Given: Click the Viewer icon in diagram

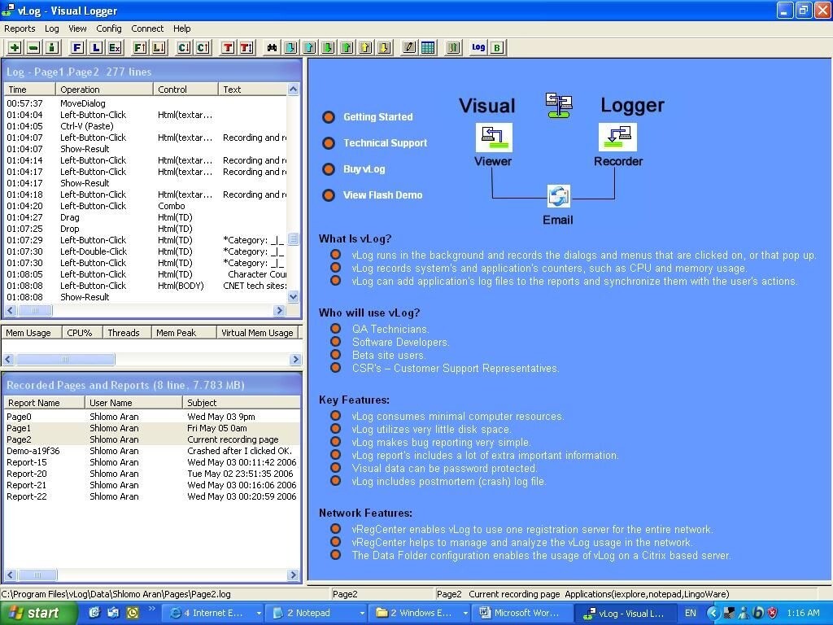Looking at the screenshot, I should tap(494, 137).
